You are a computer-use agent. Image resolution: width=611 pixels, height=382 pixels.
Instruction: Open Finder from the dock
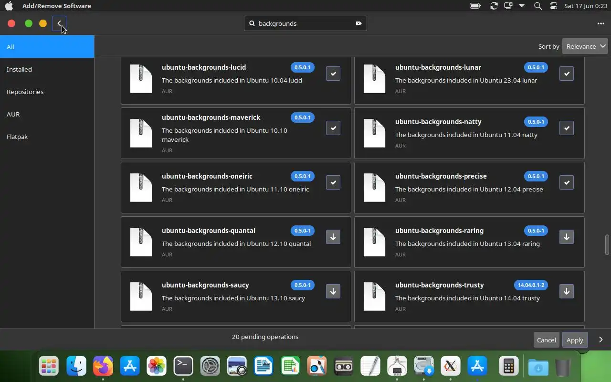[x=76, y=366]
